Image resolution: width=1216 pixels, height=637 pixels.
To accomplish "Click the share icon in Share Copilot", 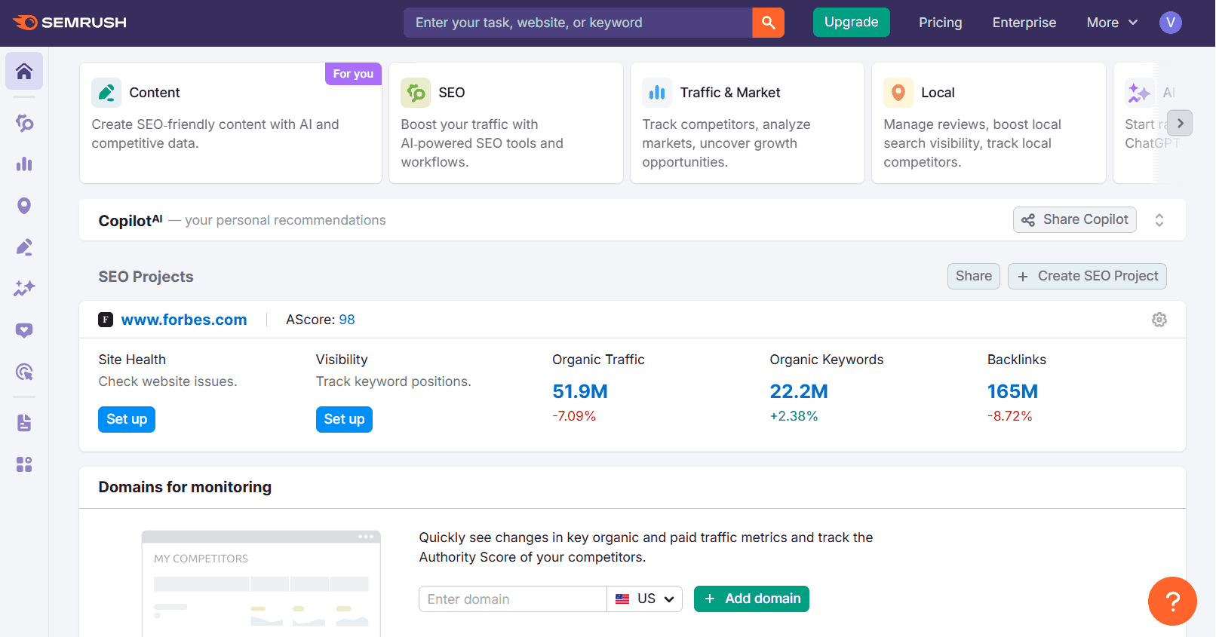I will [1028, 220].
